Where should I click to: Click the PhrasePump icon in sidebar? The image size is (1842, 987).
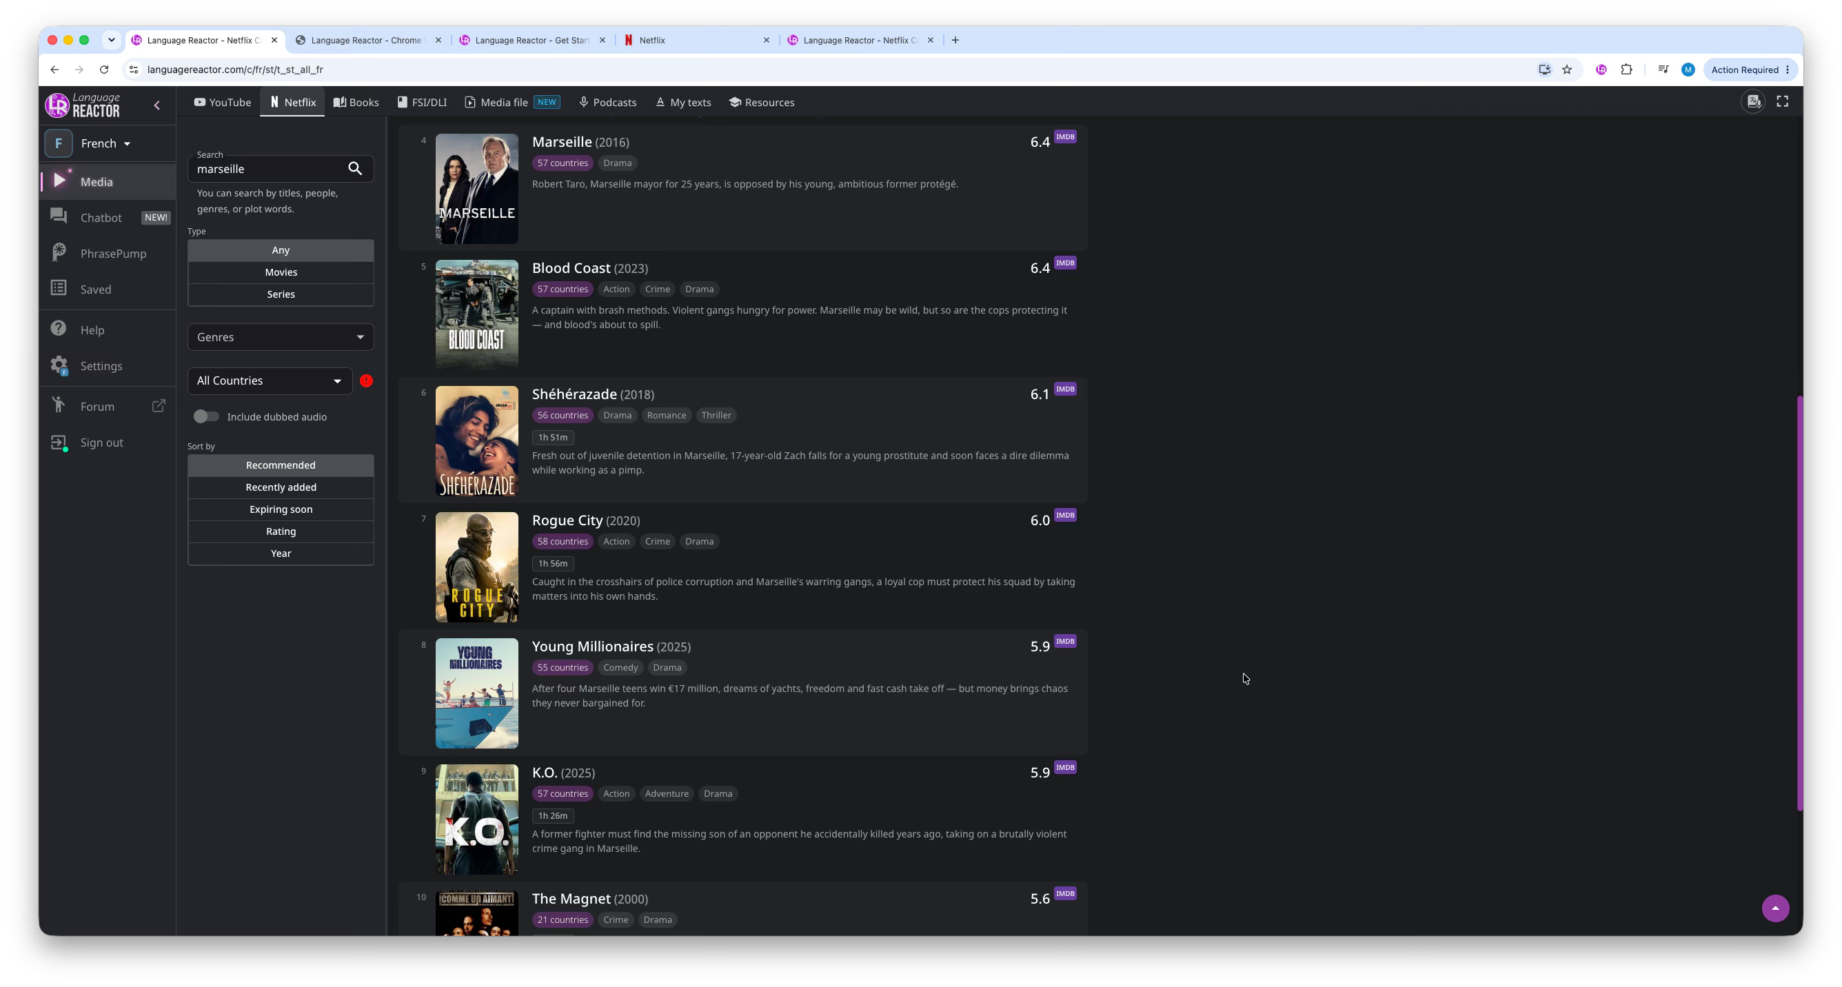(x=59, y=253)
